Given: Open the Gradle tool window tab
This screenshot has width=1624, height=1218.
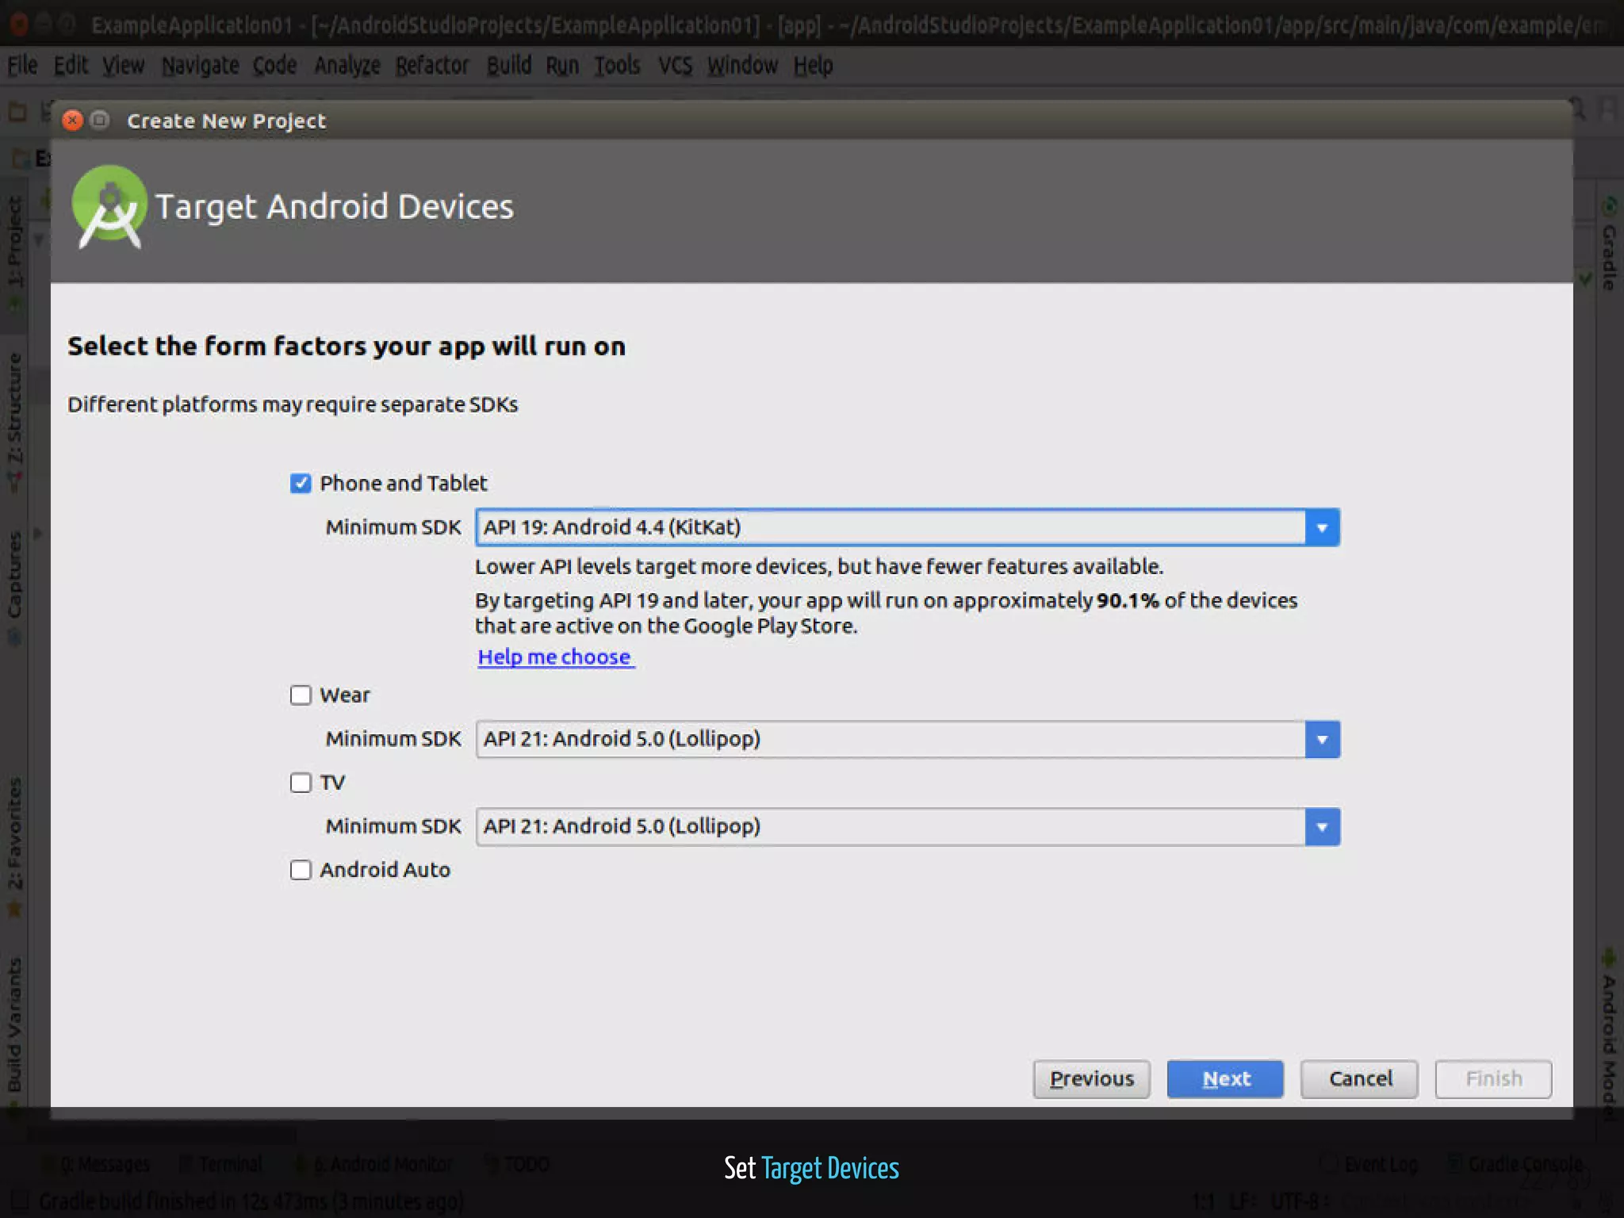Looking at the screenshot, I should pos(1610,244).
